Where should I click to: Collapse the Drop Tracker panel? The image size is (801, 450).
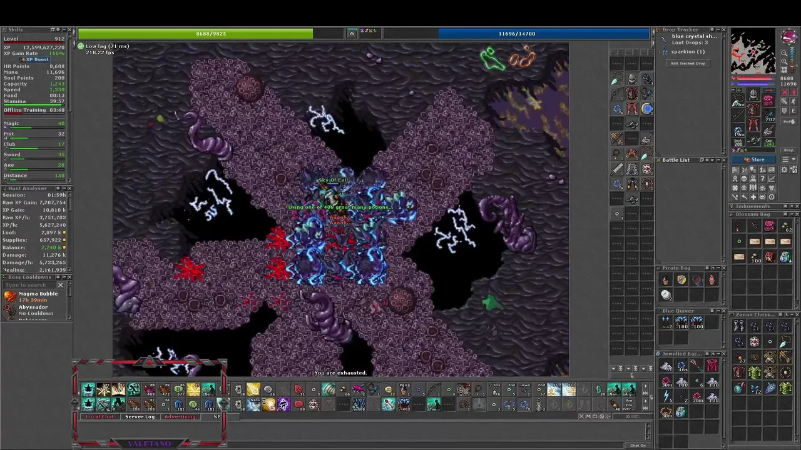coord(718,29)
